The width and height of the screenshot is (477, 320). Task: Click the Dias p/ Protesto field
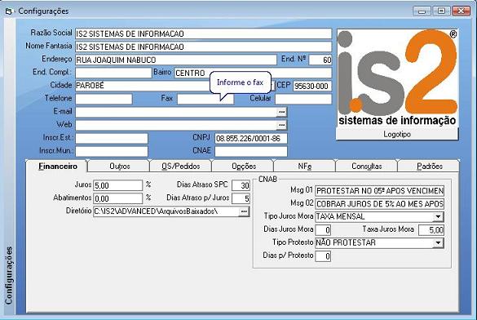click(x=323, y=256)
